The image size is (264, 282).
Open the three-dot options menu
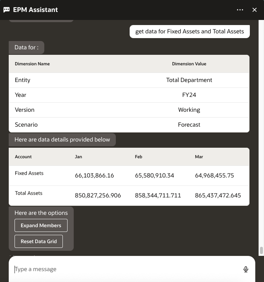pyautogui.click(x=240, y=10)
